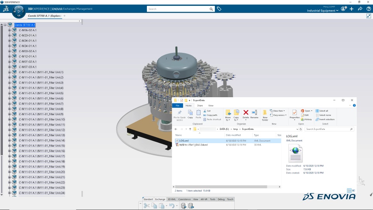The height and width of the screenshot is (210, 373).
Task: Collapse the Combi SF700 A.1 root node
Action: (5, 25)
